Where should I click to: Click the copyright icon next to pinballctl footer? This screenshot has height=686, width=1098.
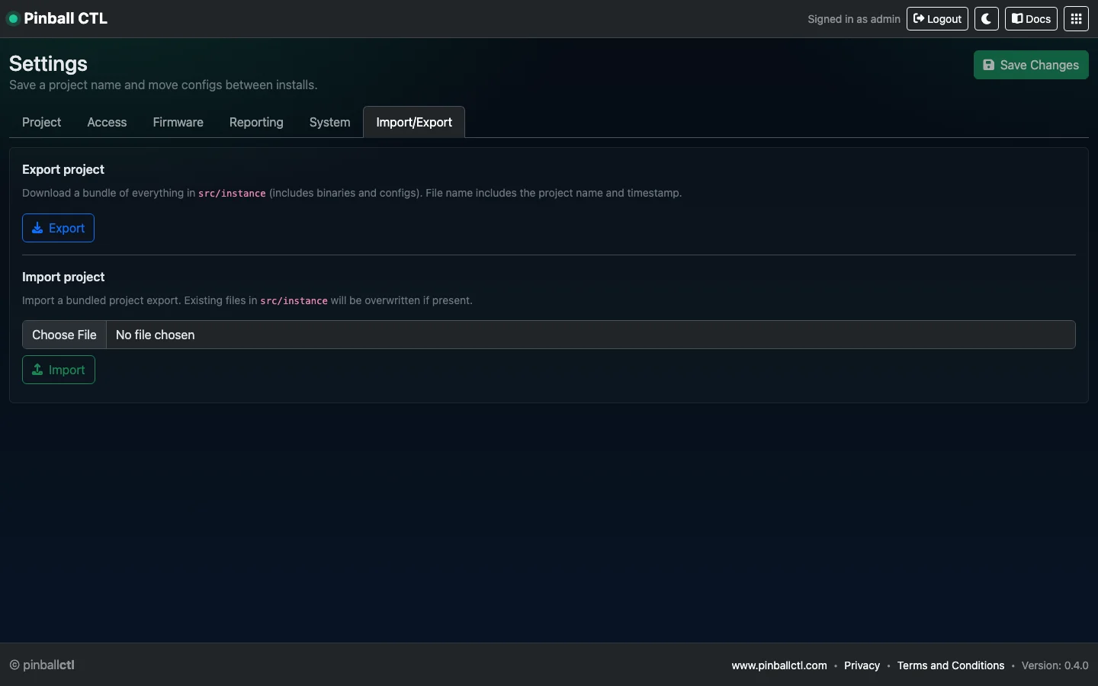pyautogui.click(x=14, y=665)
